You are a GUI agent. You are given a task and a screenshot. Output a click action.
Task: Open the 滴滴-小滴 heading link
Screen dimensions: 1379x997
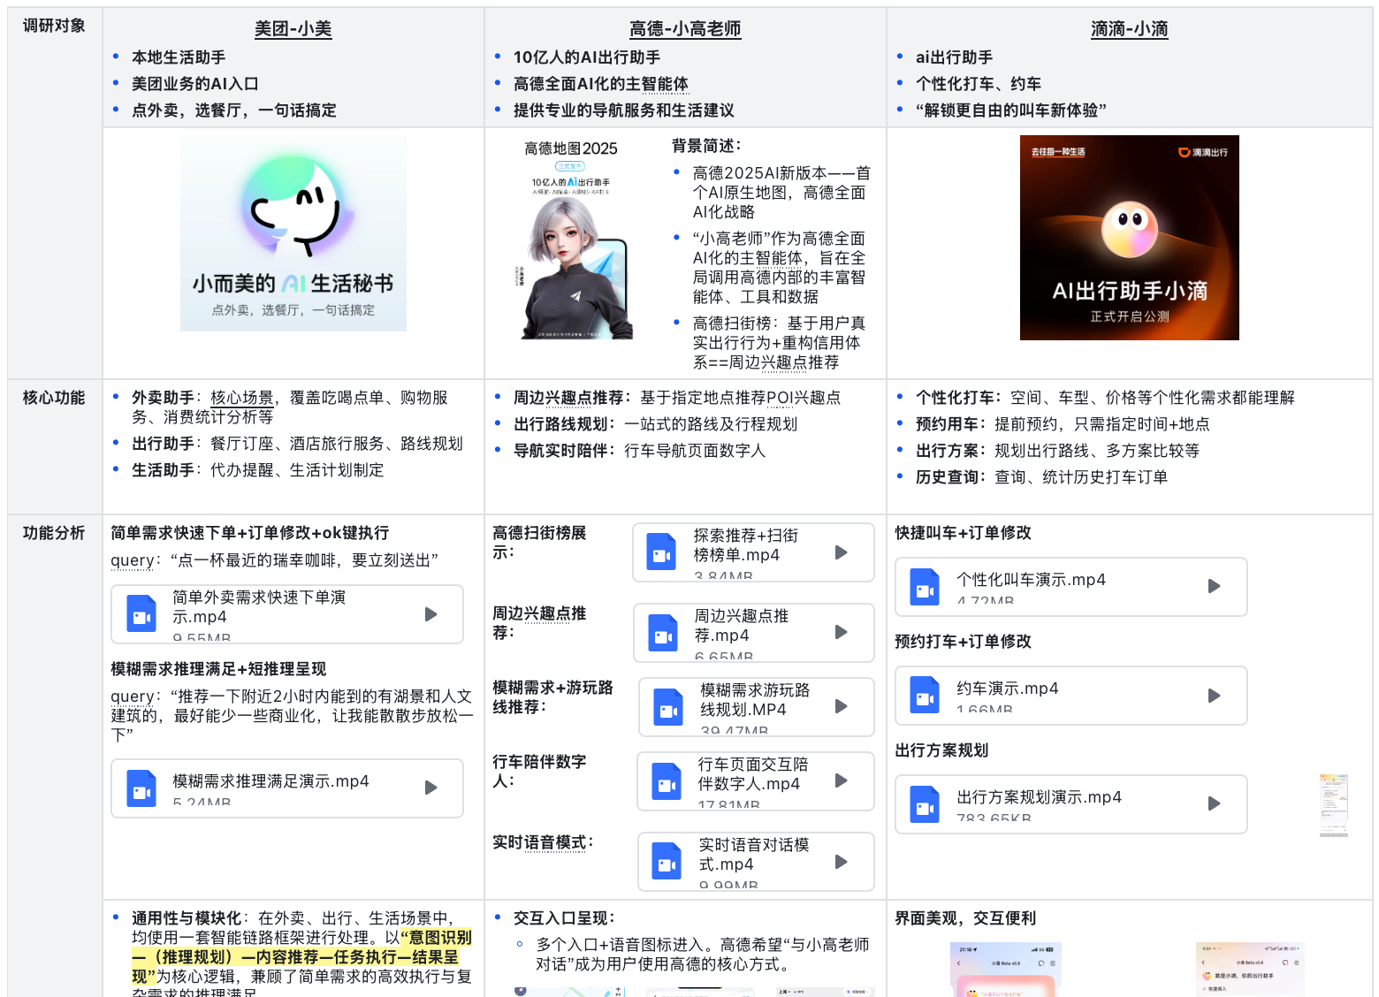1130,29
